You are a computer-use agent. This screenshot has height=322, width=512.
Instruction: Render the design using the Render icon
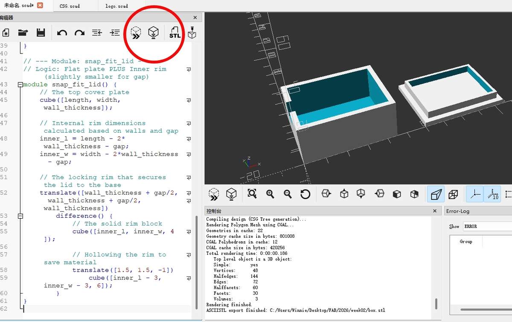click(153, 33)
